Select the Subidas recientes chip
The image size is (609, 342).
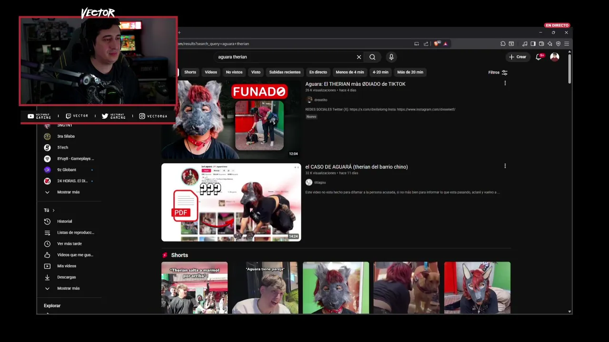[x=285, y=72]
